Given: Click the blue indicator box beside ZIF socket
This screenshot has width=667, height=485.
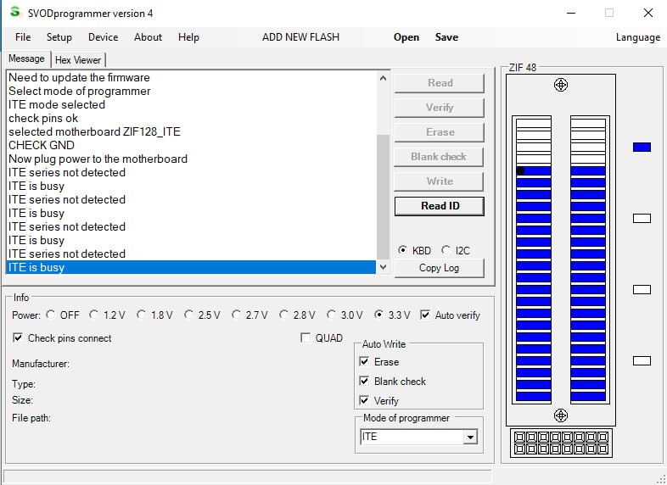Looking at the screenshot, I should 642,147.
